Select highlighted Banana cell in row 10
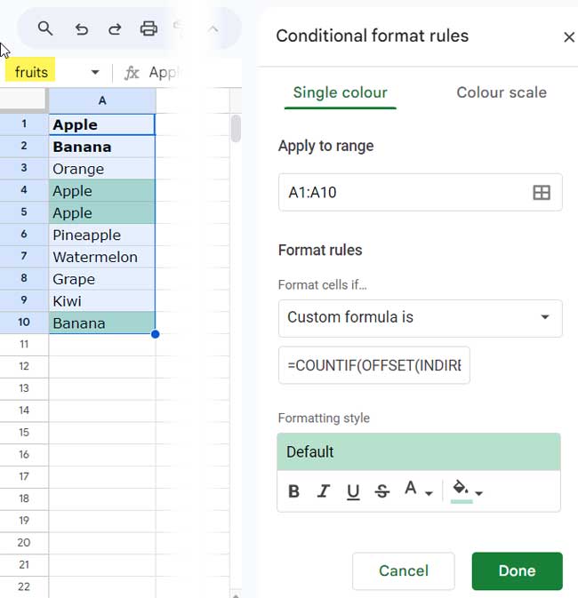The width and height of the screenshot is (578, 598). pos(102,323)
